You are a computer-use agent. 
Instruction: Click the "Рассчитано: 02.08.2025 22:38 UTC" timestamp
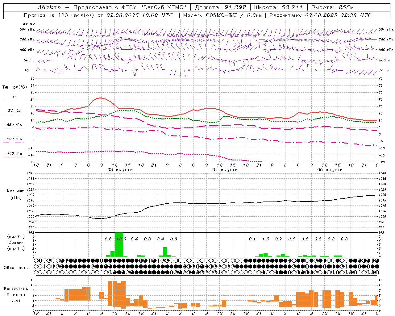[x=320, y=15]
